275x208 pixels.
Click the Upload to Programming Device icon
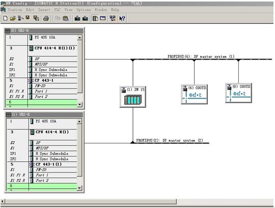pyautogui.click(x=85, y=18)
